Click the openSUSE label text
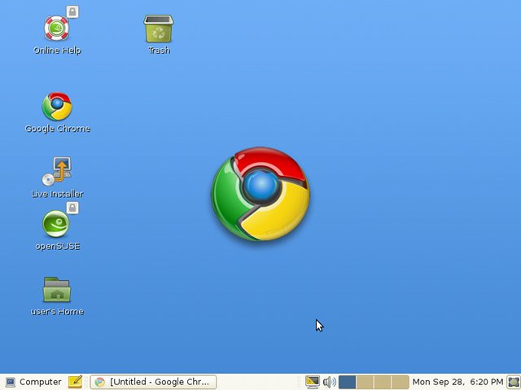The image size is (521, 390). coord(58,247)
